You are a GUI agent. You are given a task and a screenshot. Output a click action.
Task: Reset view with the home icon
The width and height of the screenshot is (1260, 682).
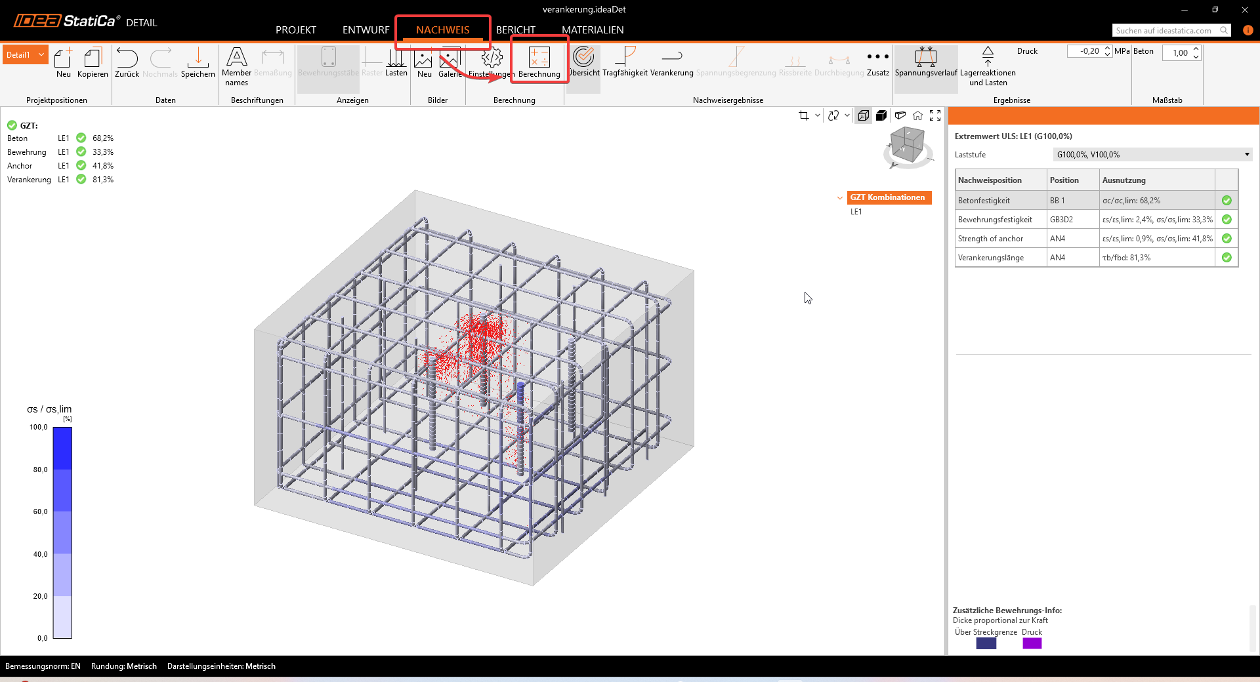[917, 115]
